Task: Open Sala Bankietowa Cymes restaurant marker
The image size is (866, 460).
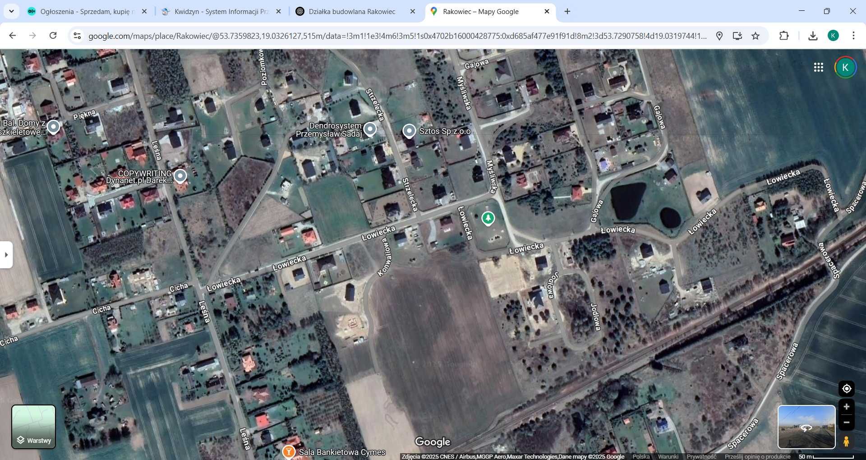Action: pyautogui.click(x=289, y=452)
